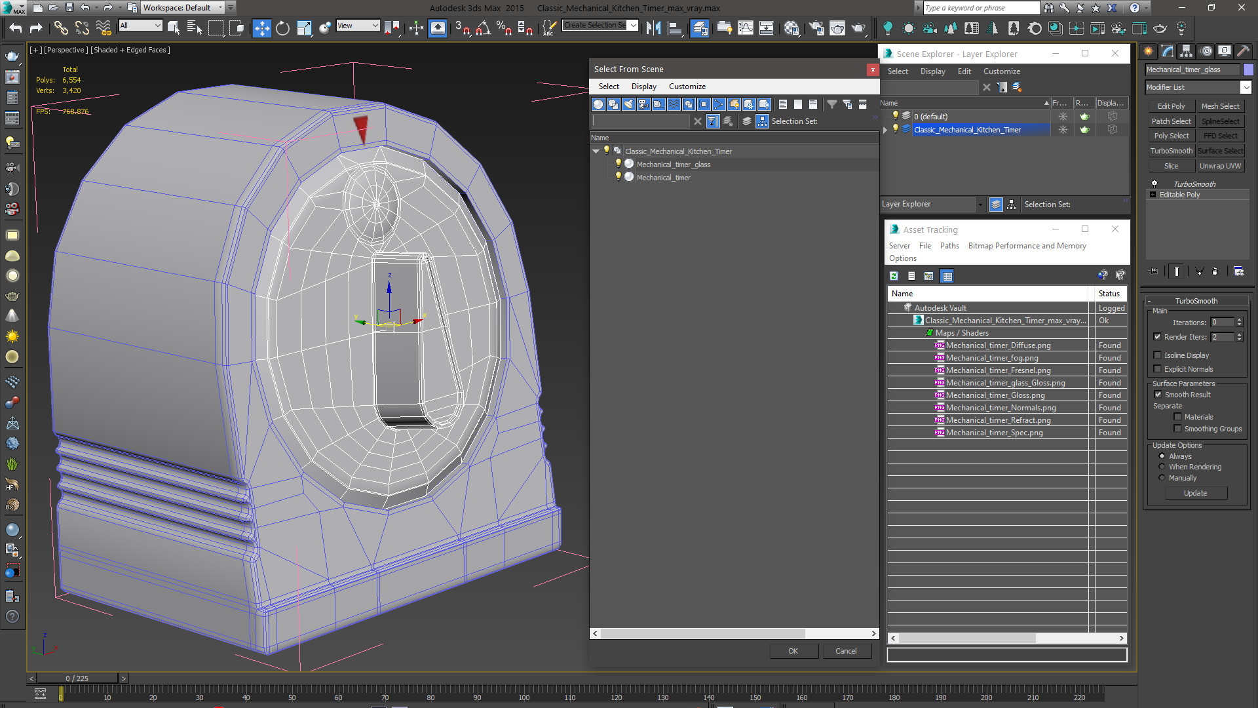This screenshot has height=708, width=1258.
Task: Check the Explicit Normals option
Action: click(x=1157, y=369)
